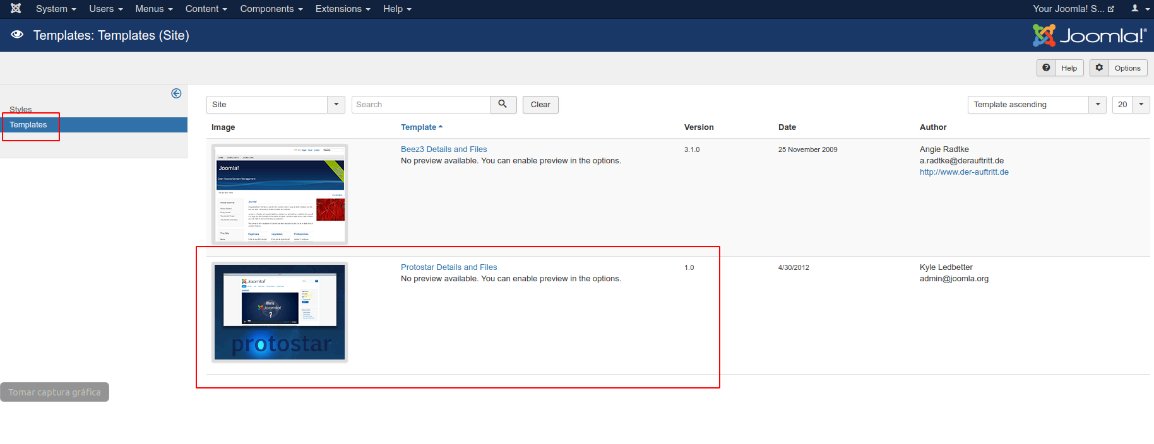Click the a.radtke@derauftritt.de email text
Screen dimensions: 1154x444
(x=961, y=161)
